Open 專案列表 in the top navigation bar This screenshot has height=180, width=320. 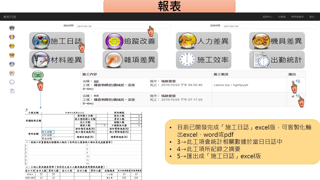[x=10, y=17]
